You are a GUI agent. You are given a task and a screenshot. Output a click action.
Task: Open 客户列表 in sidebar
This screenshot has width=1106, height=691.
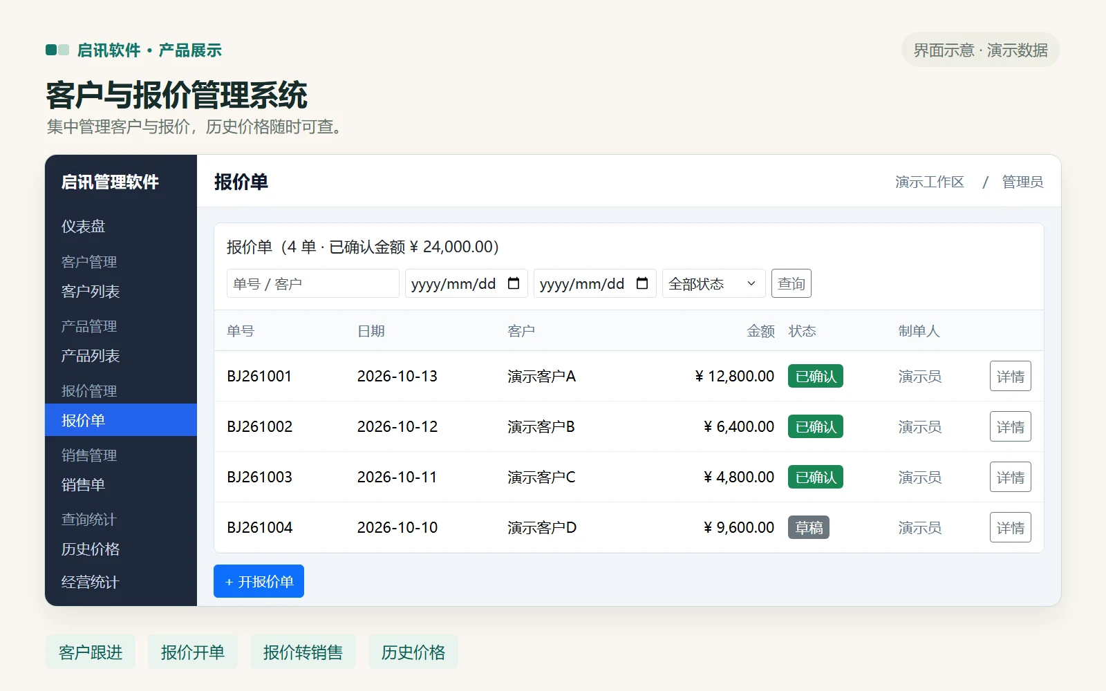point(121,291)
